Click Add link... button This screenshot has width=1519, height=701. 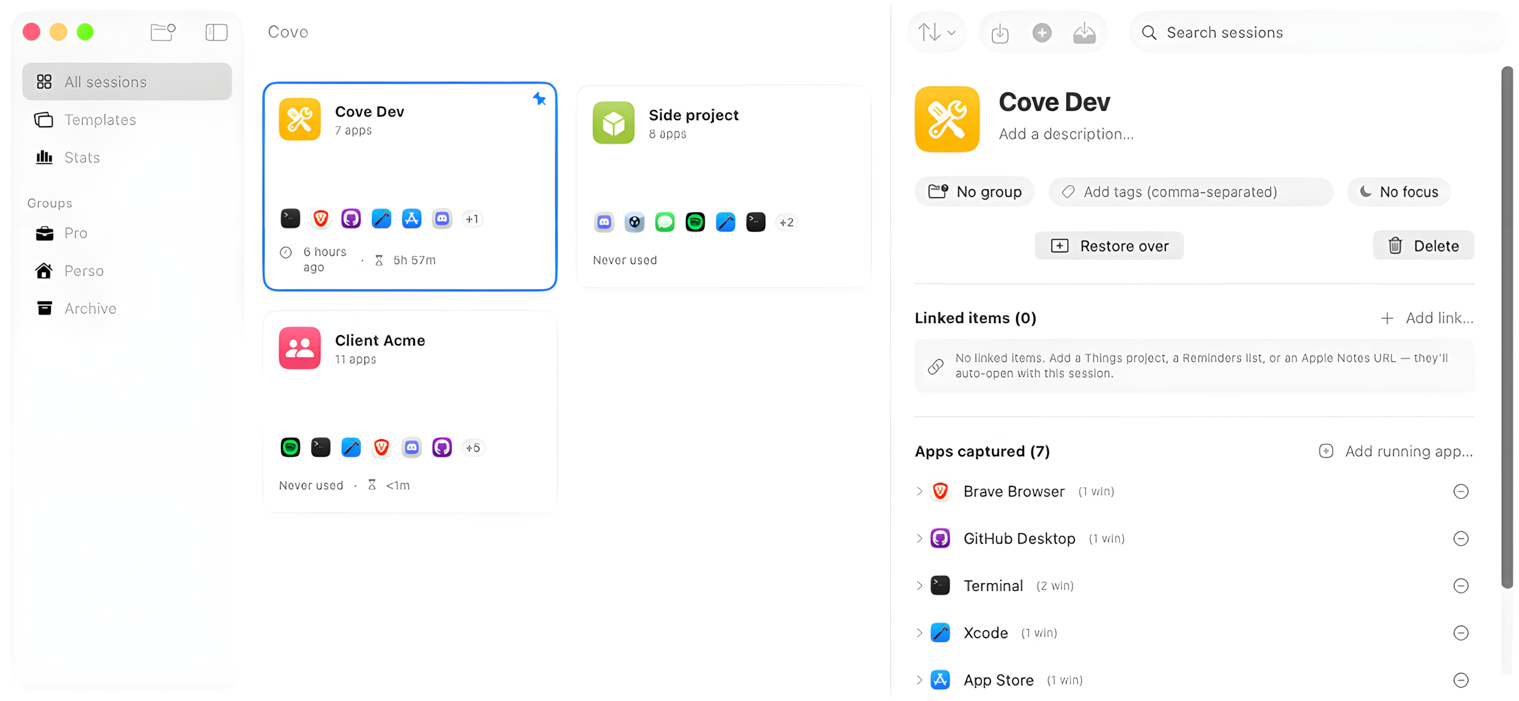click(x=1427, y=319)
